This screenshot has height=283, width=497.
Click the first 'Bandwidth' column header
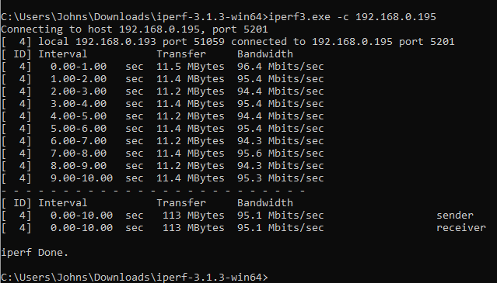point(265,54)
